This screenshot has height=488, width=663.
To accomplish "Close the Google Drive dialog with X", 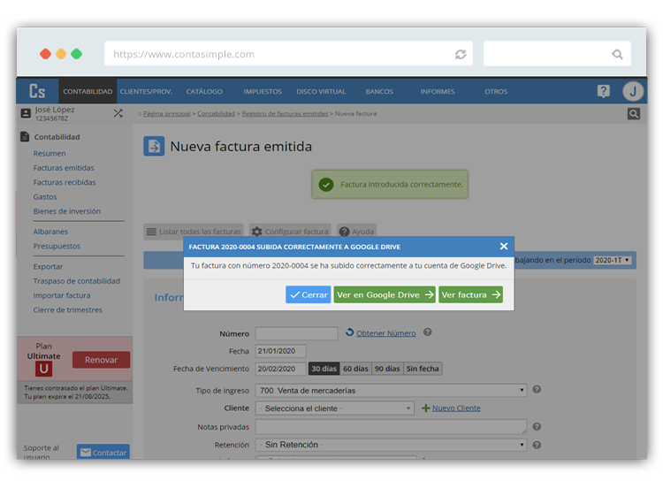I will point(504,246).
